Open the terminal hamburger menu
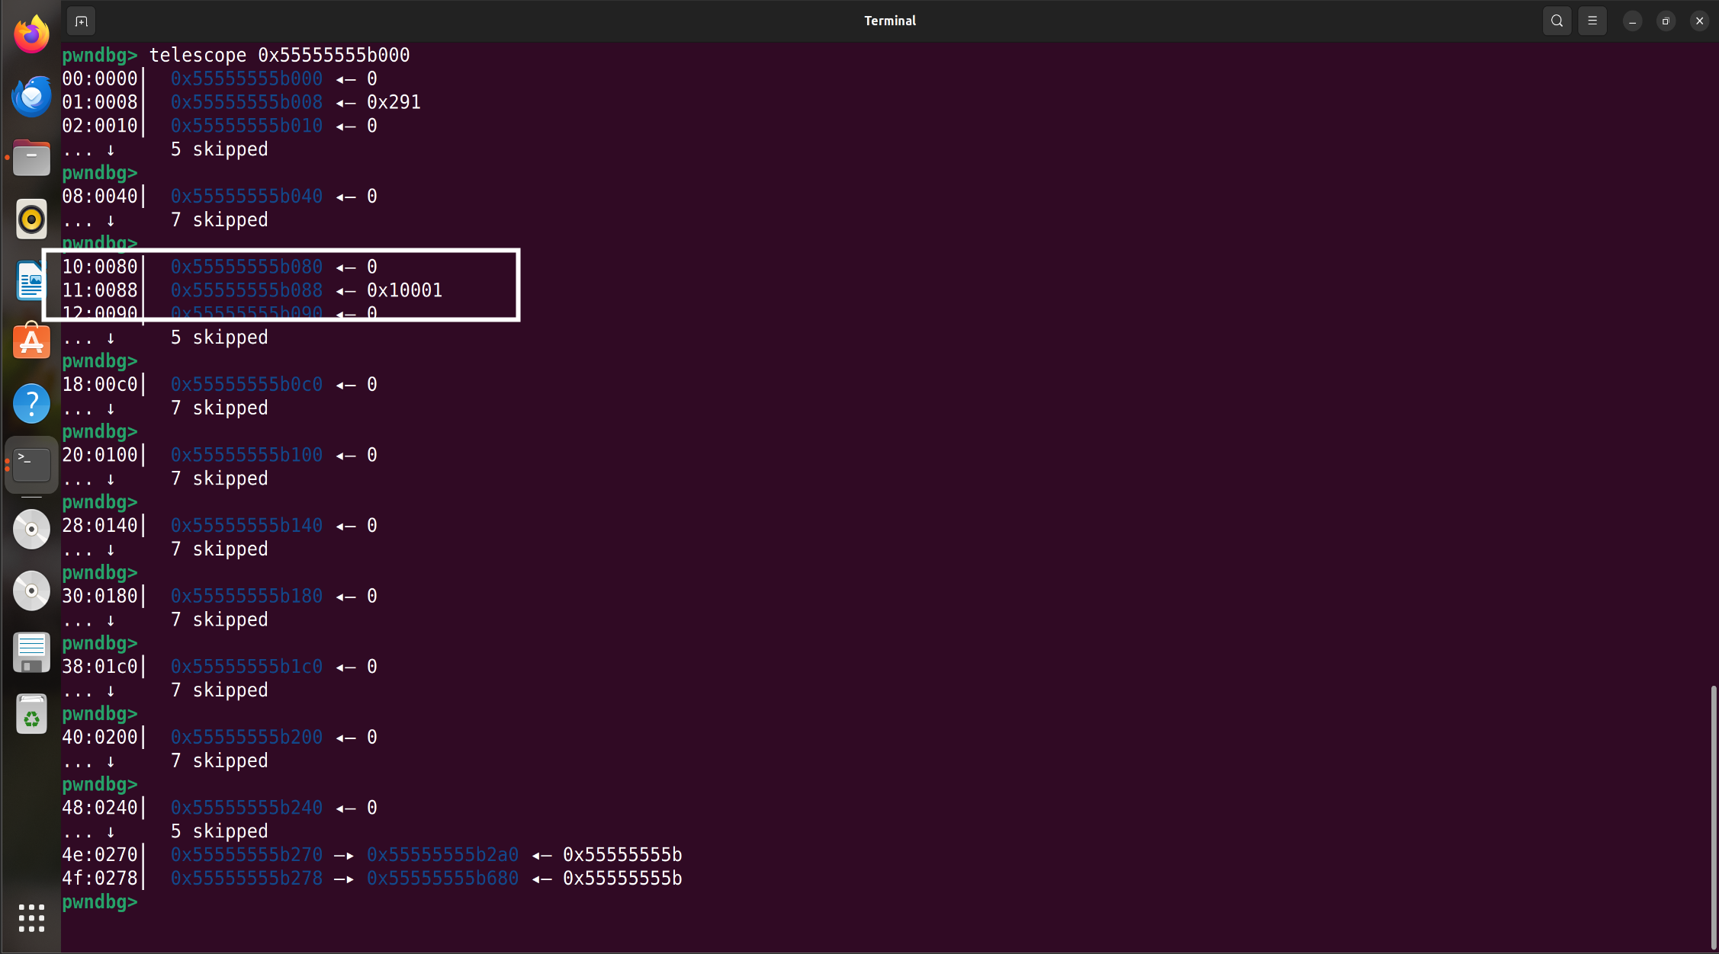Image resolution: width=1719 pixels, height=954 pixels. pyautogui.click(x=1592, y=21)
